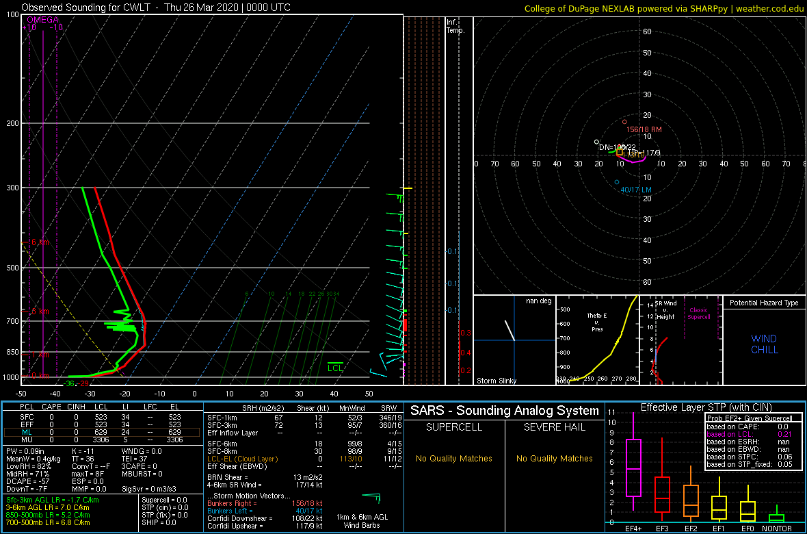807x534 pixels.
Task: Click the 850-500mb LR value
Action: click(48, 515)
